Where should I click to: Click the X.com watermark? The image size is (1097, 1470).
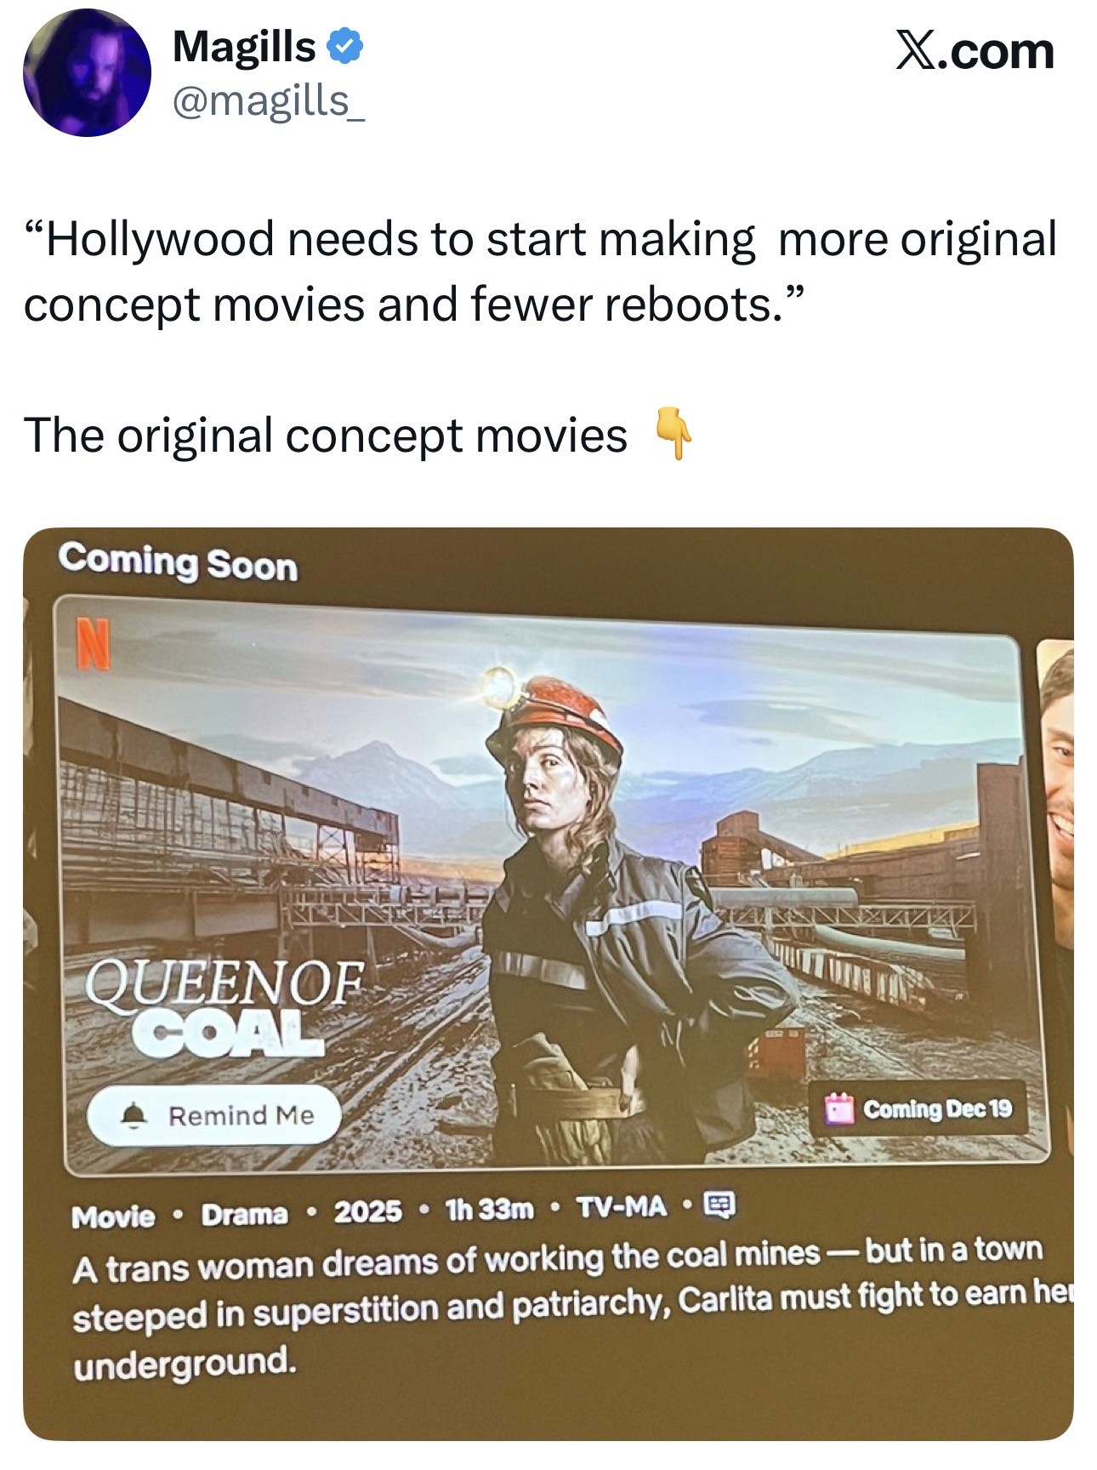[x=975, y=51]
